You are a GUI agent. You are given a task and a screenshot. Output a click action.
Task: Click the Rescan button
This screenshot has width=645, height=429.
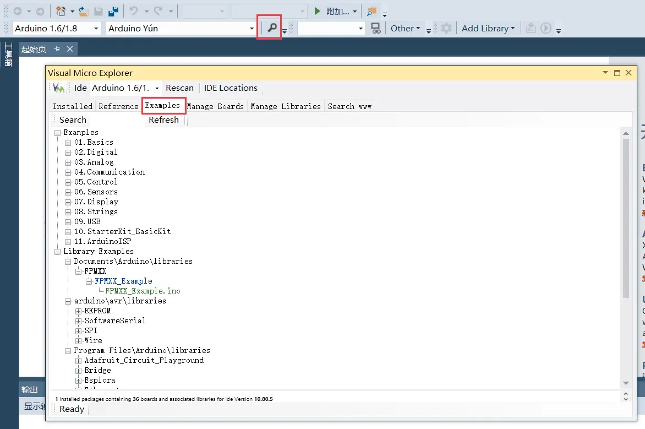pyautogui.click(x=179, y=88)
